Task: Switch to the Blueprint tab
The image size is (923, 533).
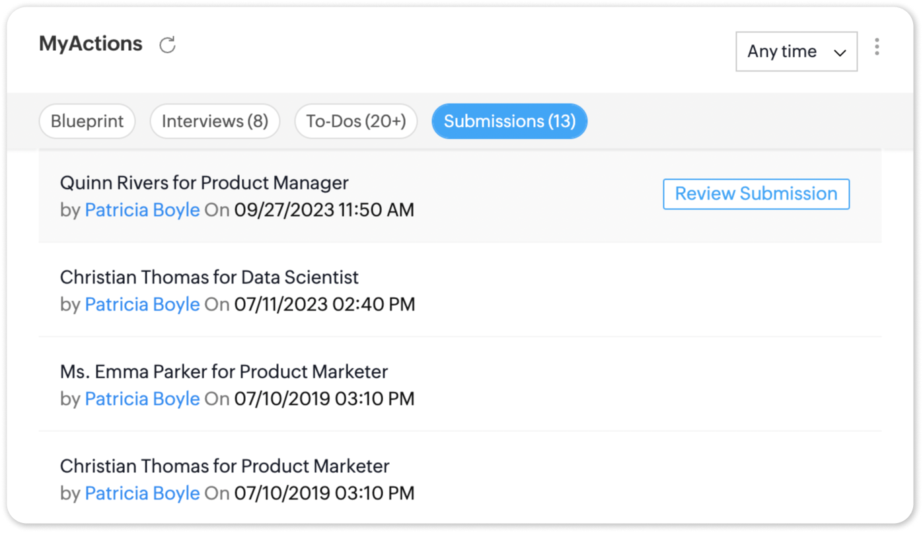Action: (x=87, y=122)
